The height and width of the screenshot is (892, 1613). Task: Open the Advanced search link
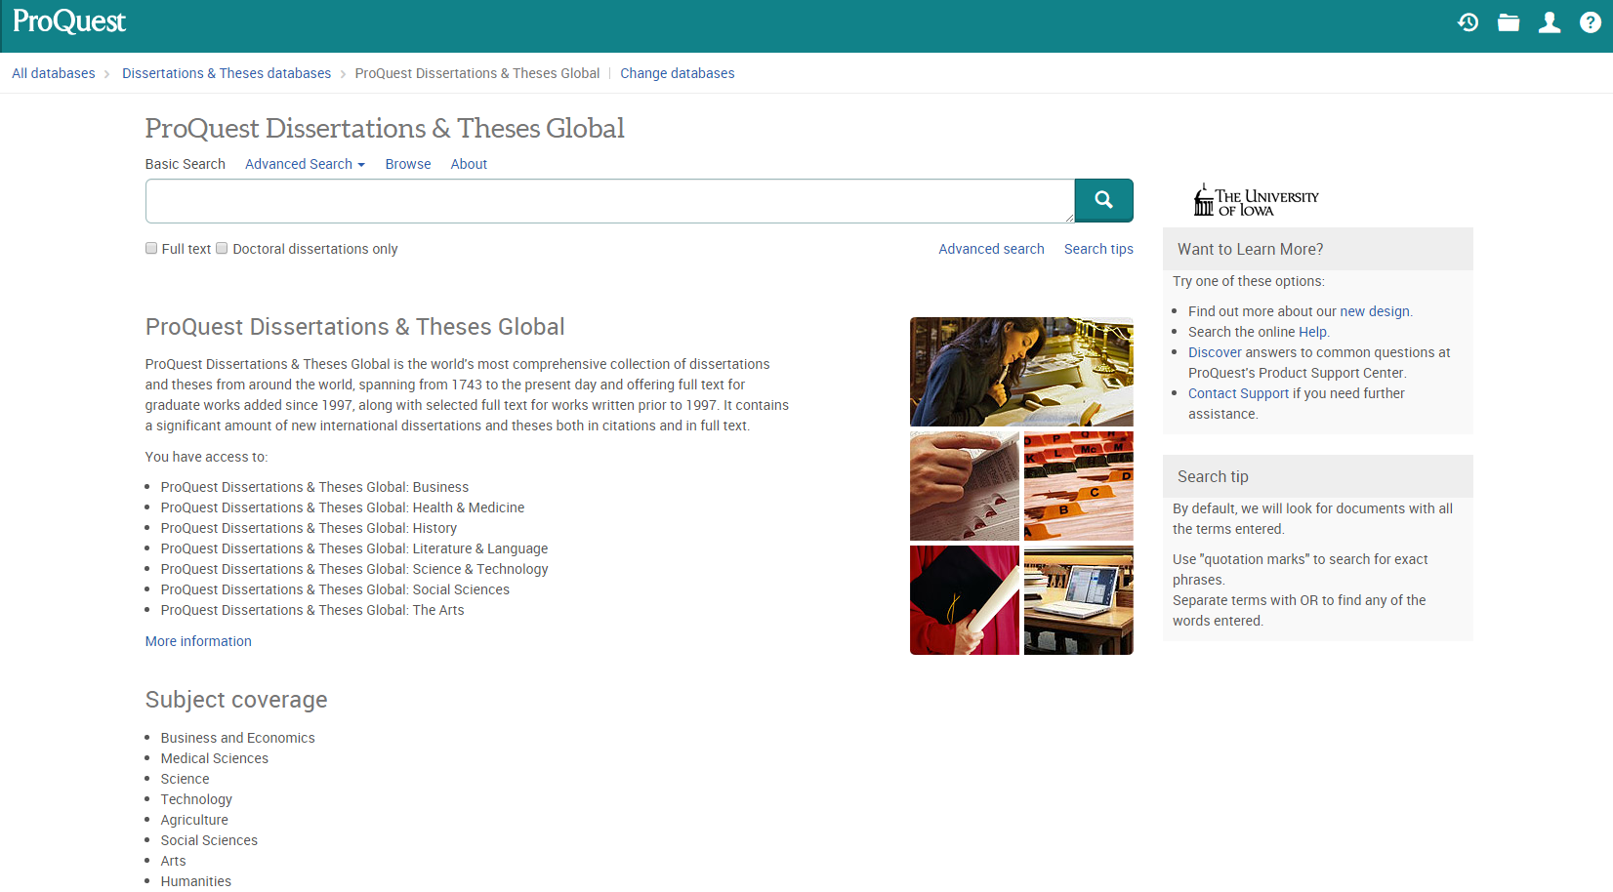(x=991, y=249)
